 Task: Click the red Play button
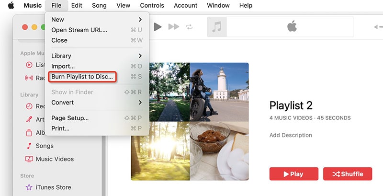pyautogui.click(x=294, y=174)
